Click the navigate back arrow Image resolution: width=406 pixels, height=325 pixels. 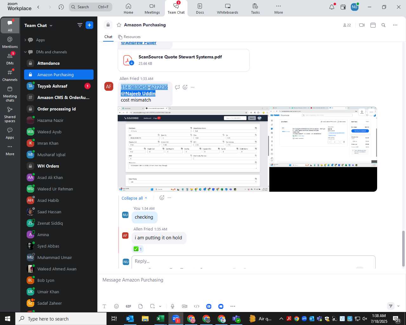[38, 7]
